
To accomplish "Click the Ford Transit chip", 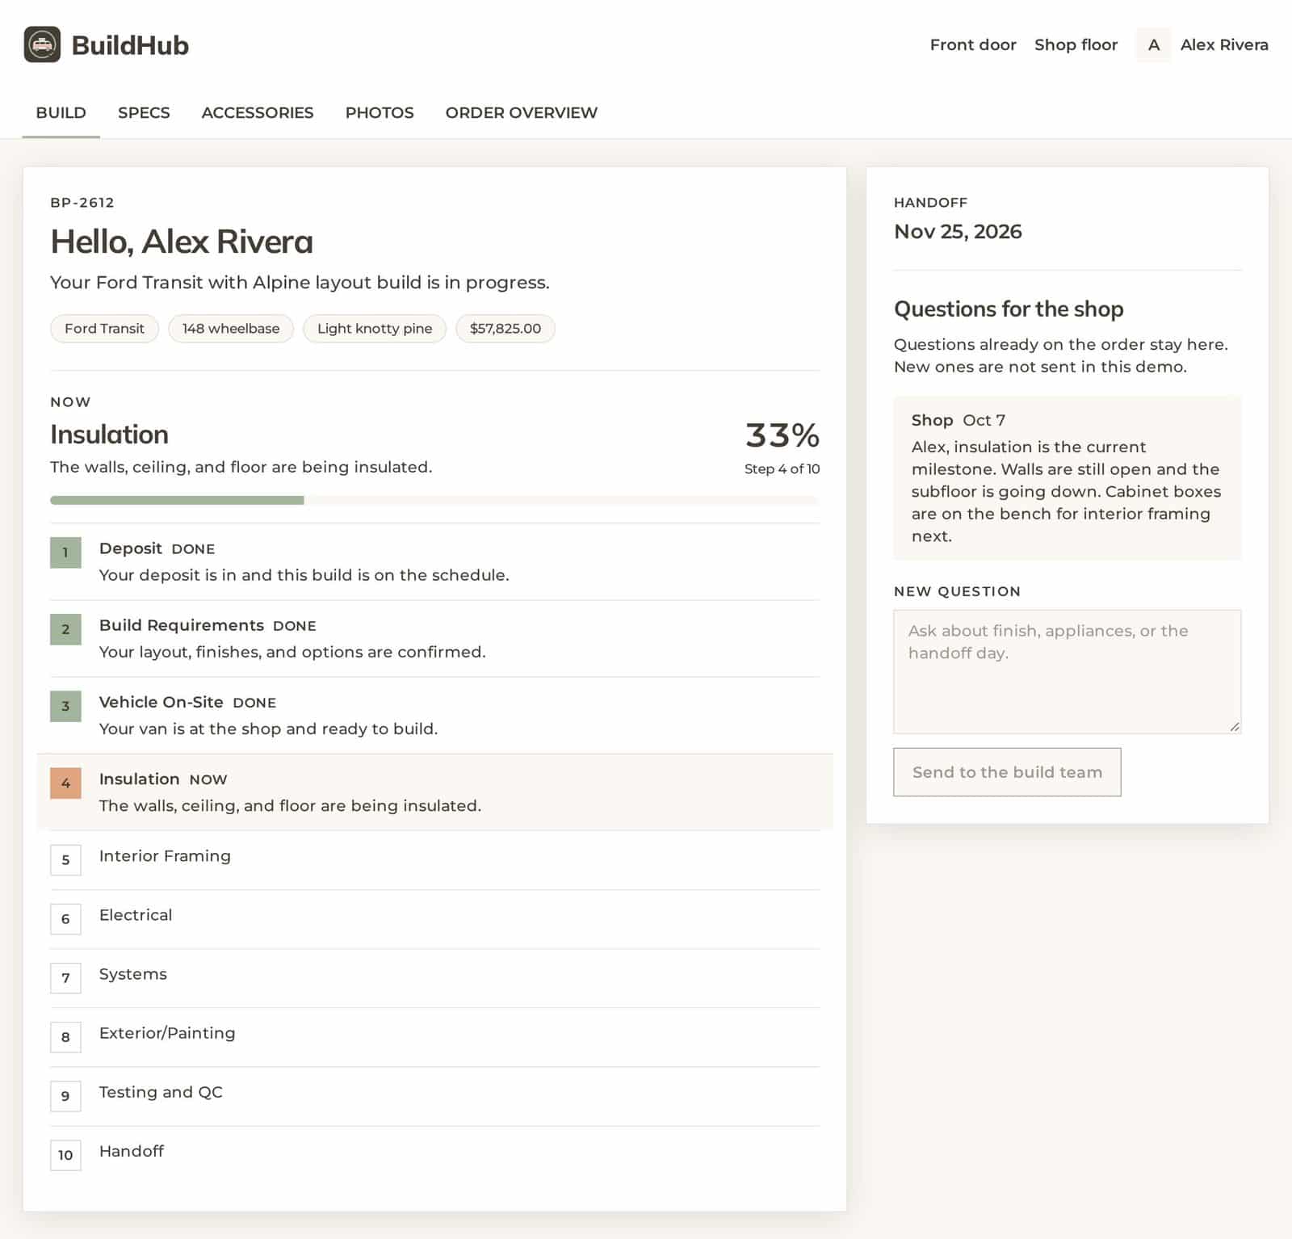I will click(x=104, y=328).
